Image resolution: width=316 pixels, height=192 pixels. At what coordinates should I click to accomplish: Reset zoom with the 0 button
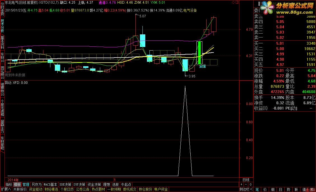[251, 184]
